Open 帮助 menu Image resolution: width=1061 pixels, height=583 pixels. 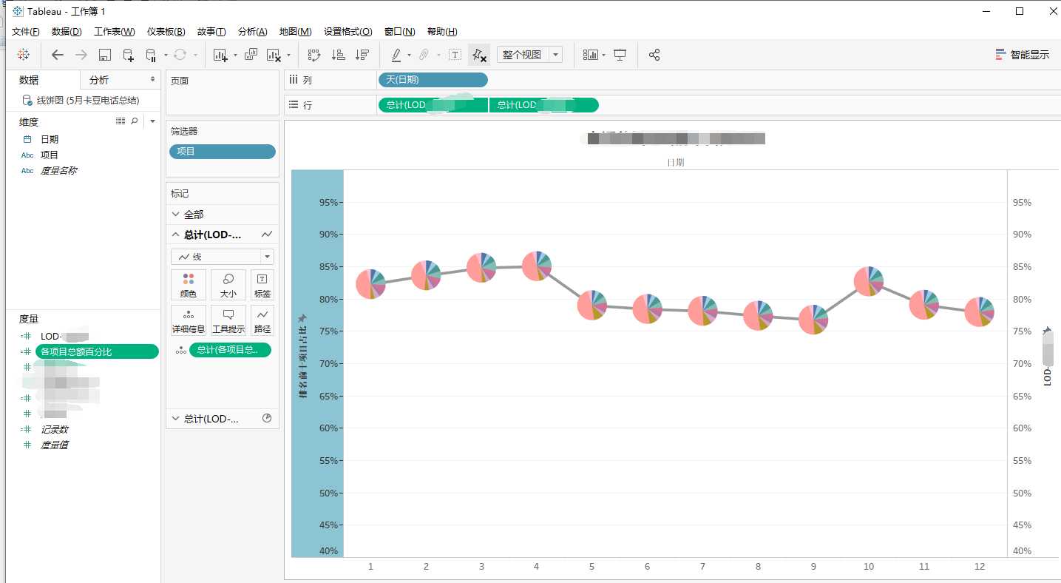coord(442,32)
